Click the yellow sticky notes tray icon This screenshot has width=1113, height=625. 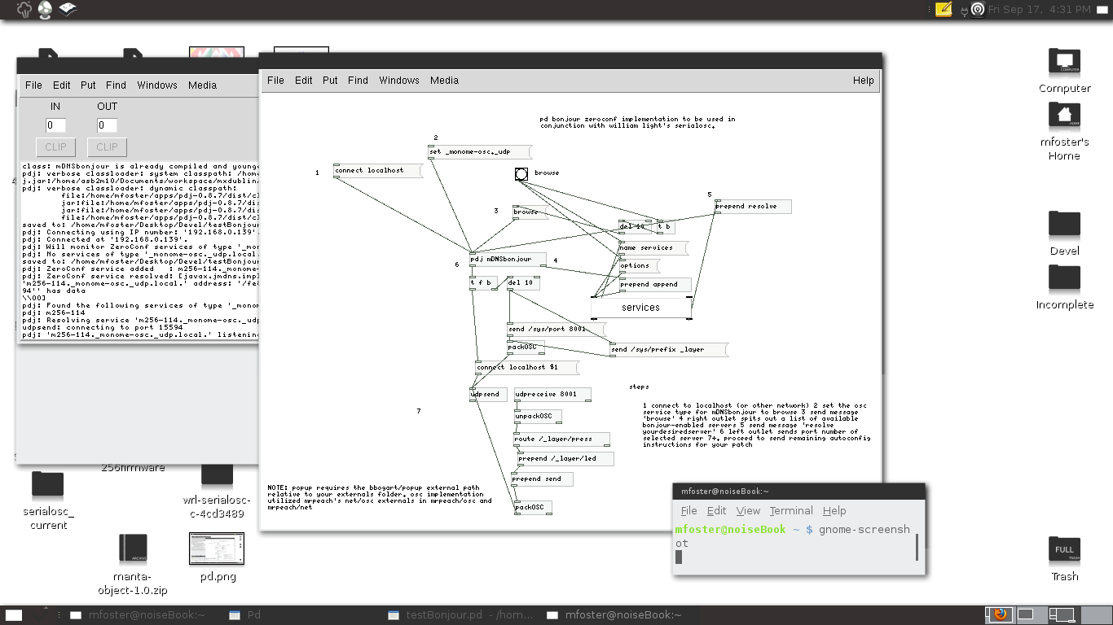pos(944,10)
